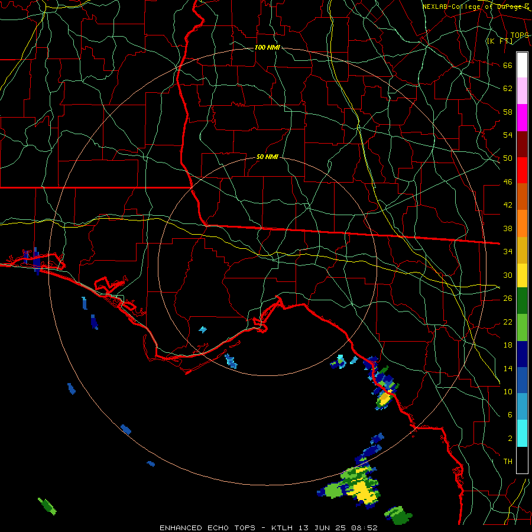This screenshot has height=532, width=532.
Task: Pick the light orange legend swatch
Action: point(522,223)
